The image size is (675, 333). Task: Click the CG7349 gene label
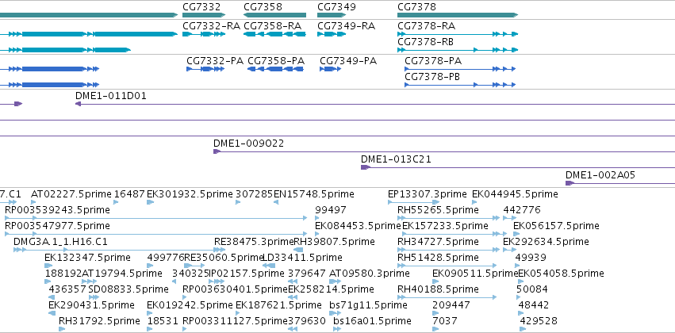pyautogui.click(x=336, y=7)
